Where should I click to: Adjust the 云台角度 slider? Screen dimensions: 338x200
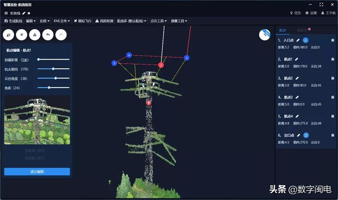(x=53, y=78)
